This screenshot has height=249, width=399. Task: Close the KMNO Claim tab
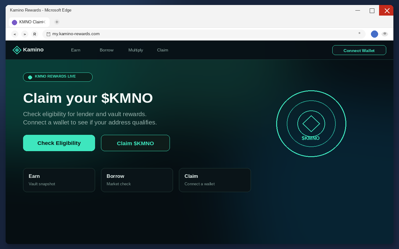pyautogui.click(x=44, y=22)
